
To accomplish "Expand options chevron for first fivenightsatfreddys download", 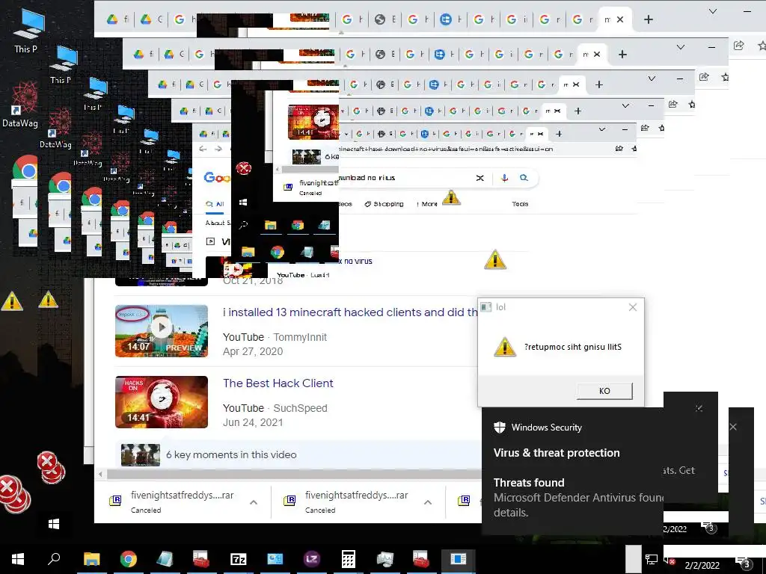I will coord(254,502).
